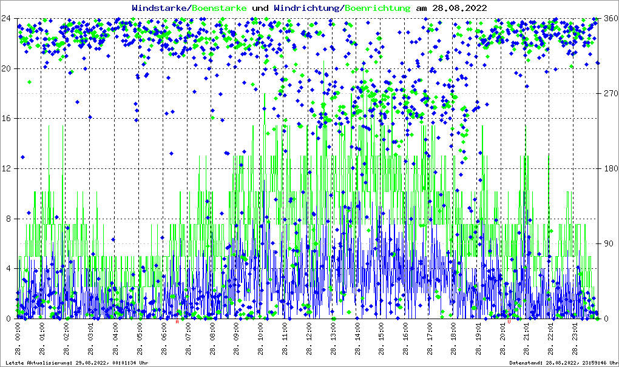Select the 8 value on left axis

(x=8, y=219)
